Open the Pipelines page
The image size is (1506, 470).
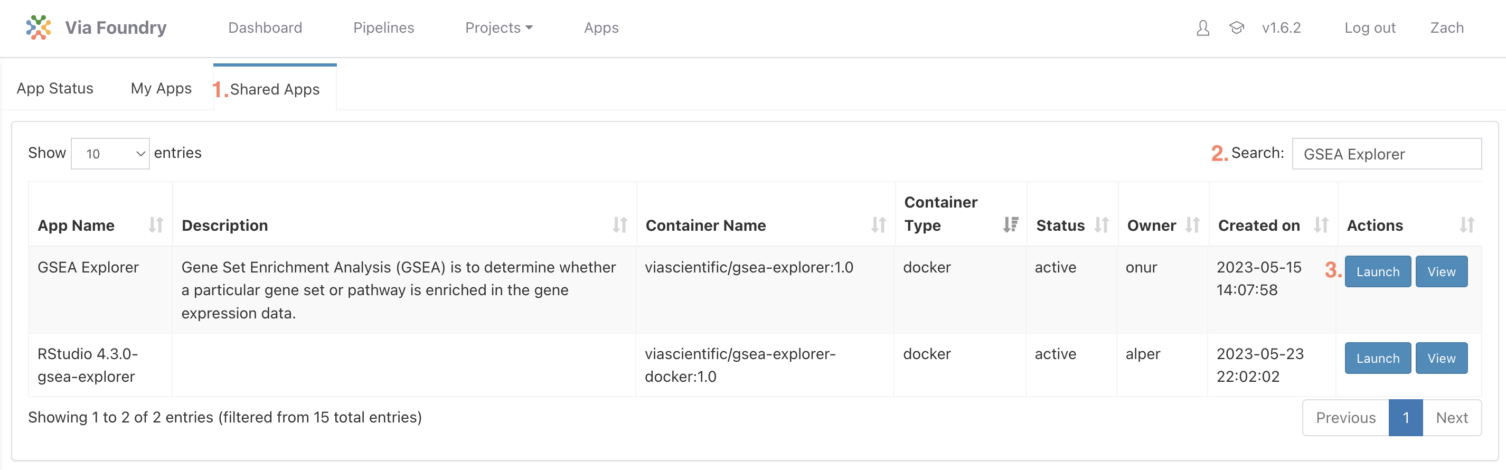coord(383,27)
